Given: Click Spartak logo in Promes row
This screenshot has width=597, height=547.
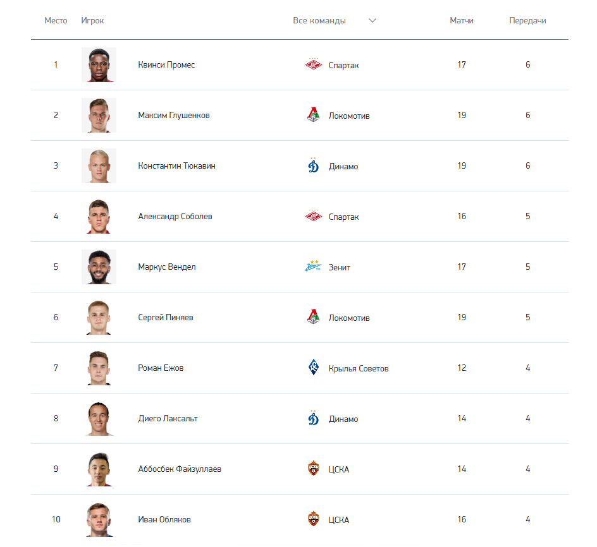Looking at the screenshot, I should 313,64.
